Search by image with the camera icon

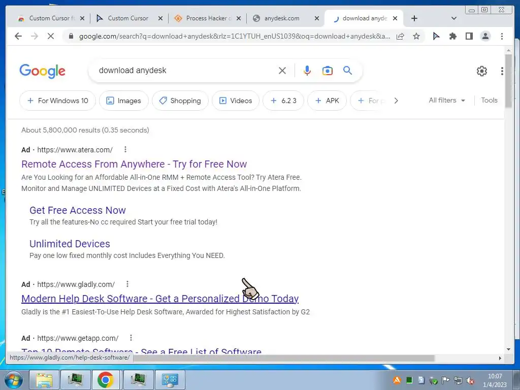(x=328, y=71)
